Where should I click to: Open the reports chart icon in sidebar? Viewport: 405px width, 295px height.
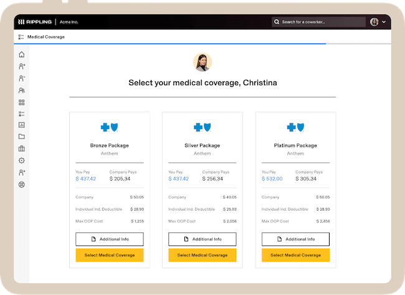22,125
